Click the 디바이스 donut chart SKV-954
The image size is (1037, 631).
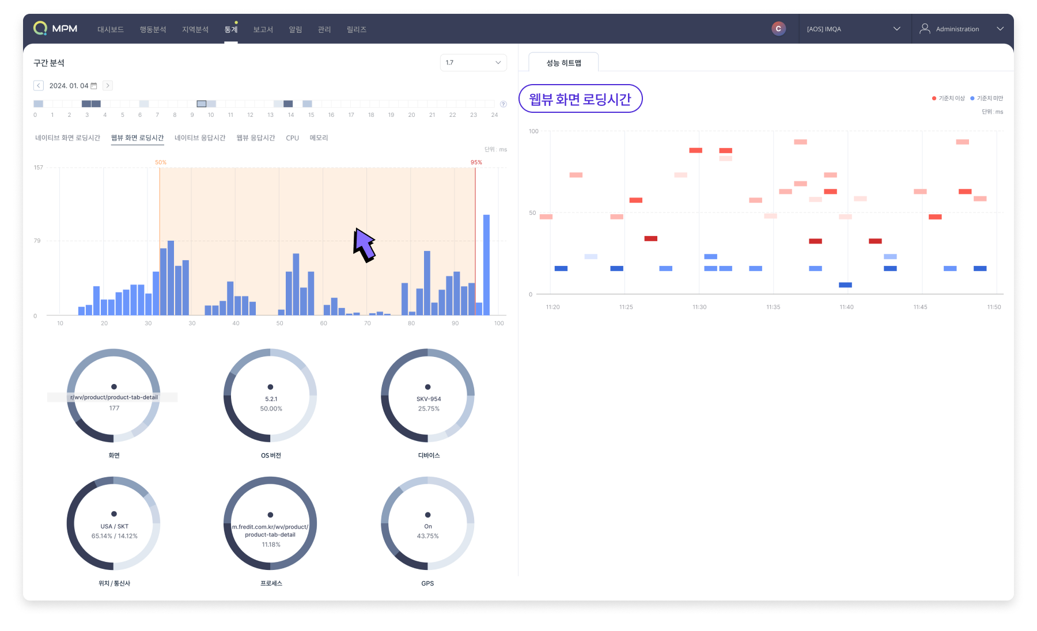coord(427,396)
